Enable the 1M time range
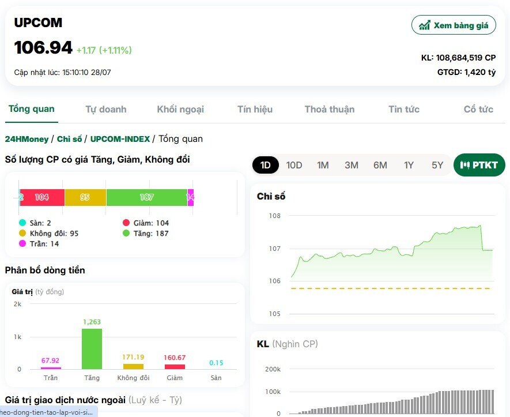Viewport: 510px width, 417px height. coord(322,164)
